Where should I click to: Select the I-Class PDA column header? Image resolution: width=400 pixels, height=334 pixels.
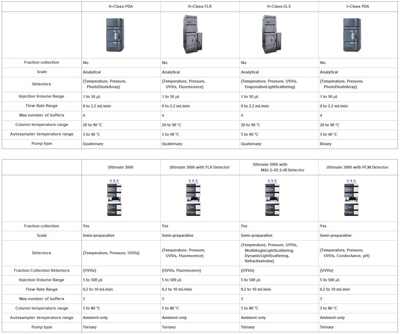coord(358,7)
